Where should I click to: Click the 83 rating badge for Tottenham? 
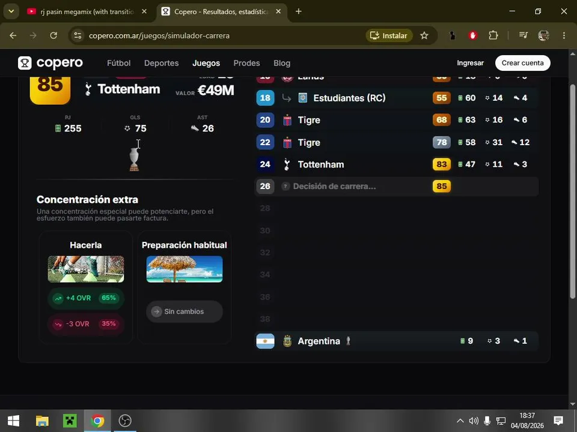[442, 164]
